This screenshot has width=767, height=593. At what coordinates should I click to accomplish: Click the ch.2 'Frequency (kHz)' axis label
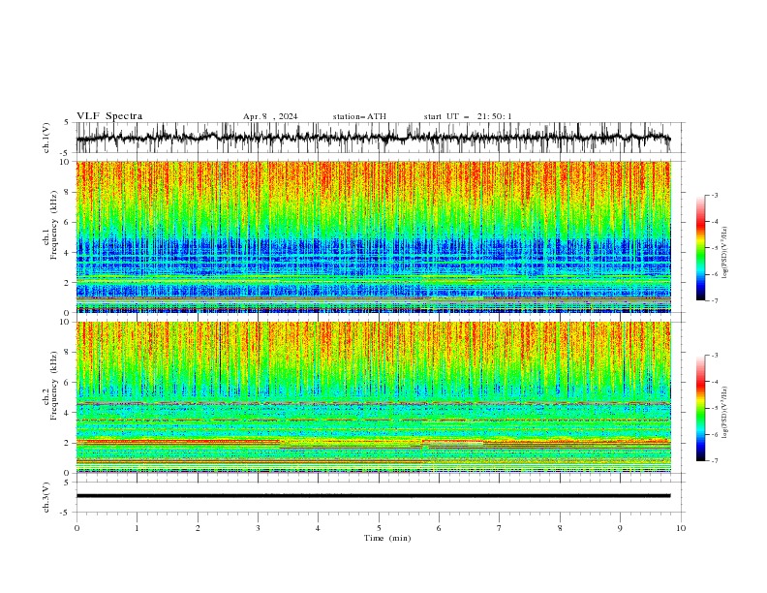(x=53, y=386)
